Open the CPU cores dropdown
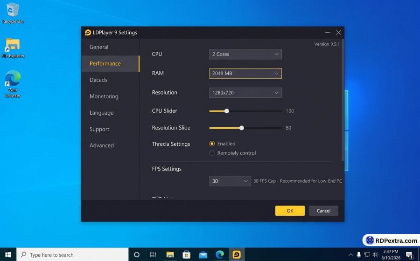This screenshot has width=420, height=261. [245, 54]
